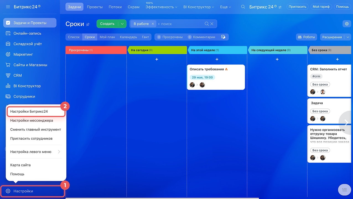Switch to the Задачи tab
This screenshot has width=353, height=199.
pos(74,7)
